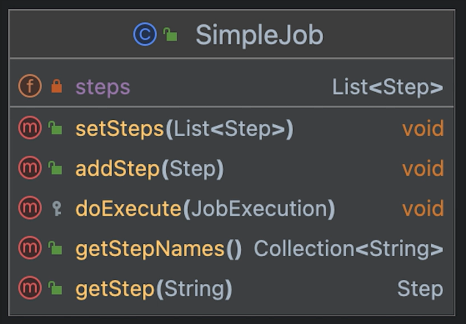The width and height of the screenshot is (466, 324).
Task: Click the protected key icon beside doExecute
Action: (57, 209)
